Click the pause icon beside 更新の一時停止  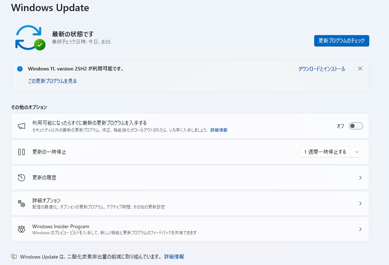pos(21,152)
